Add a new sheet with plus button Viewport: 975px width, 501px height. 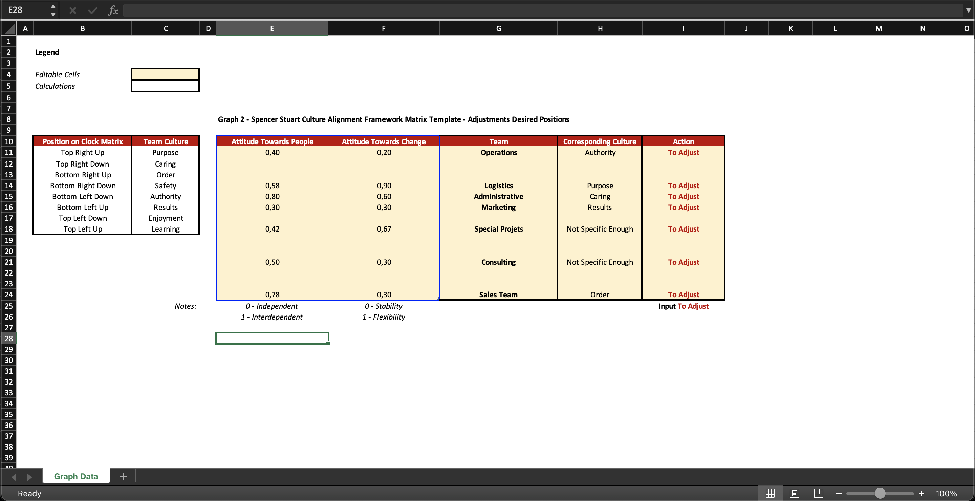pos(123,476)
